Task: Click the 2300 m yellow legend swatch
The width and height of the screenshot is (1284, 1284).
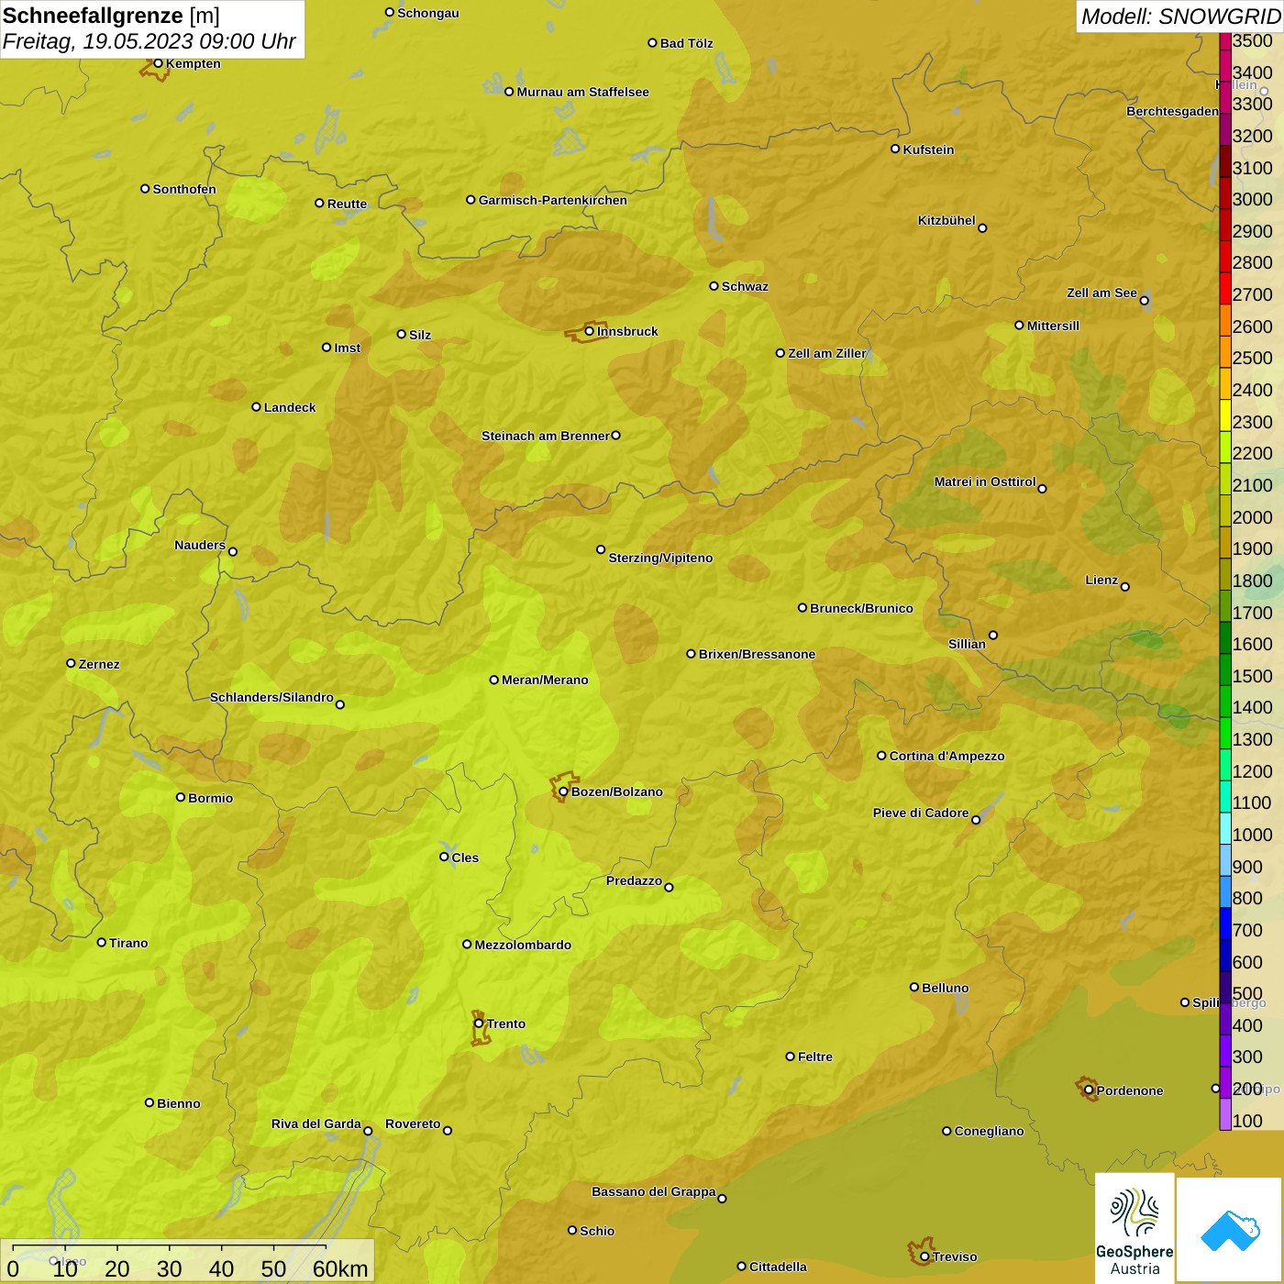Action: [1224, 415]
